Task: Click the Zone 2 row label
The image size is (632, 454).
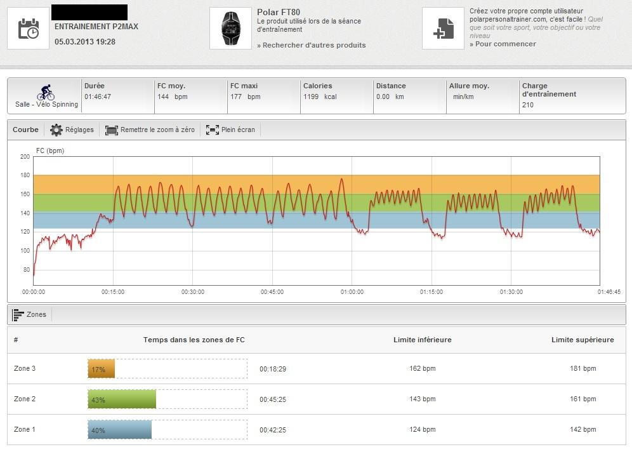Action: [x=25, y=399]
